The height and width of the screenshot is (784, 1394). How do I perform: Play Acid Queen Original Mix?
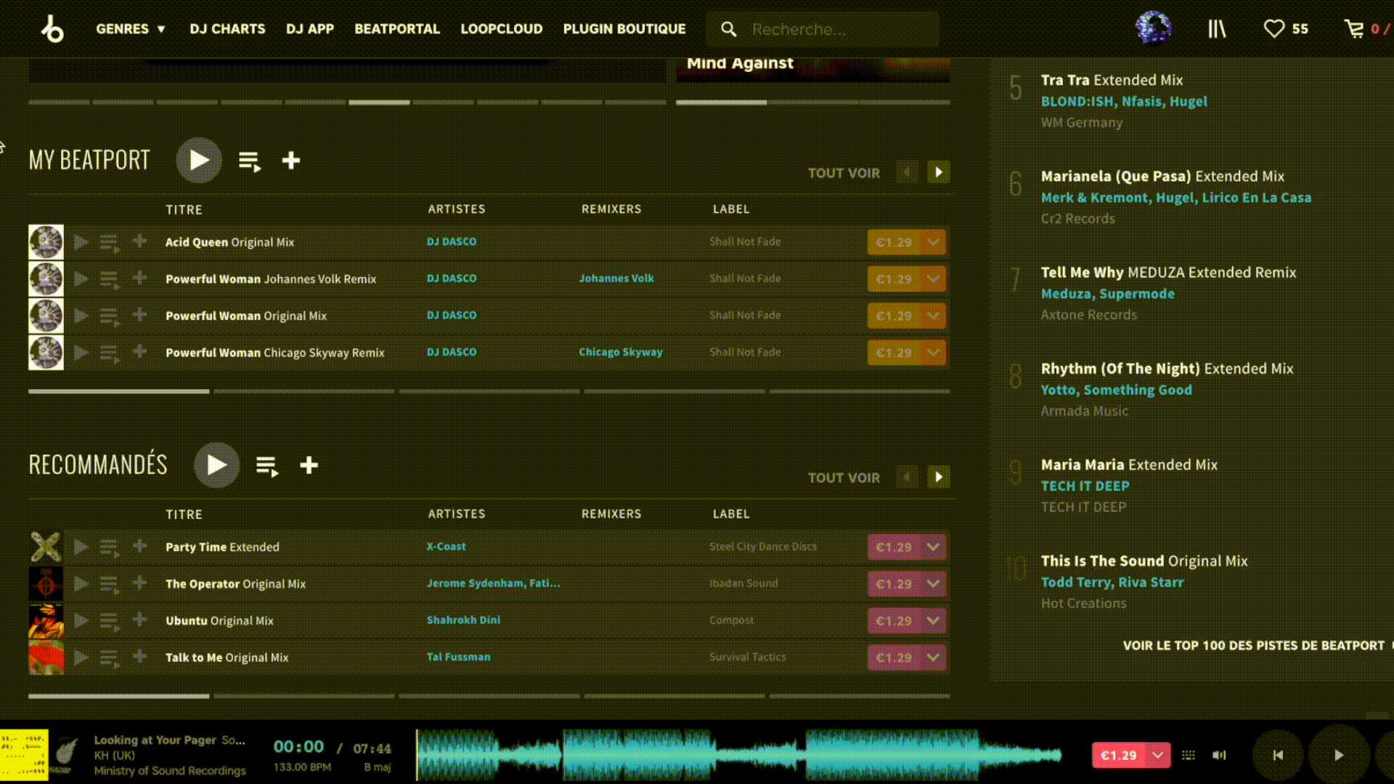pos(81,242)
